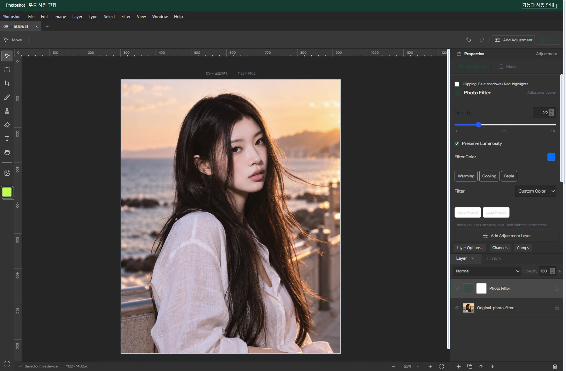Select the Rectangular Marquee tool

[x=7, y=70]
